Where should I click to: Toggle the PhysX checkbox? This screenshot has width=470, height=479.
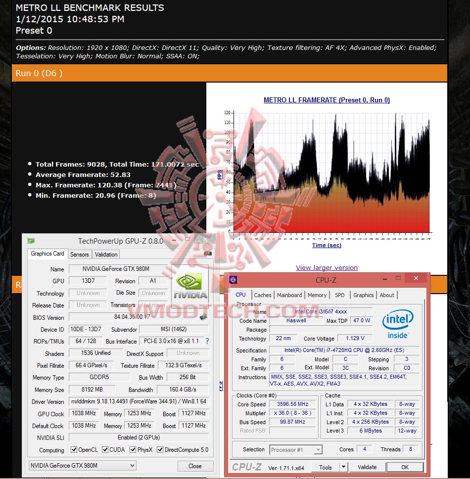coord(133,450)
